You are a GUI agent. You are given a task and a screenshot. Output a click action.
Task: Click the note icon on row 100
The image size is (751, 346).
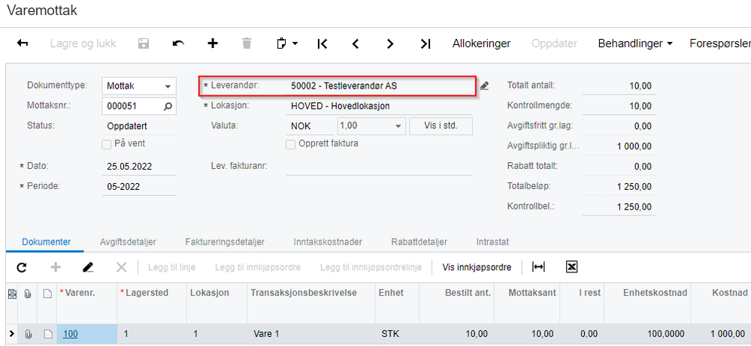[x=47, y=334]
